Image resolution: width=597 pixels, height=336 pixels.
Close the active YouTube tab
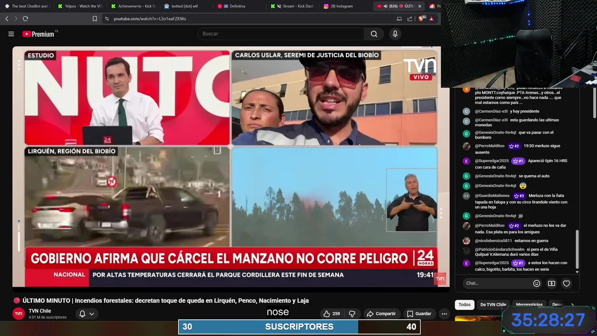click(419, 6)
